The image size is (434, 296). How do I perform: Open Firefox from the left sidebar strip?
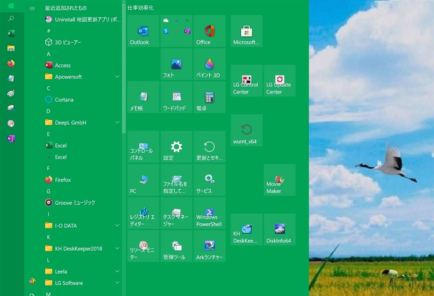point(11,63)
